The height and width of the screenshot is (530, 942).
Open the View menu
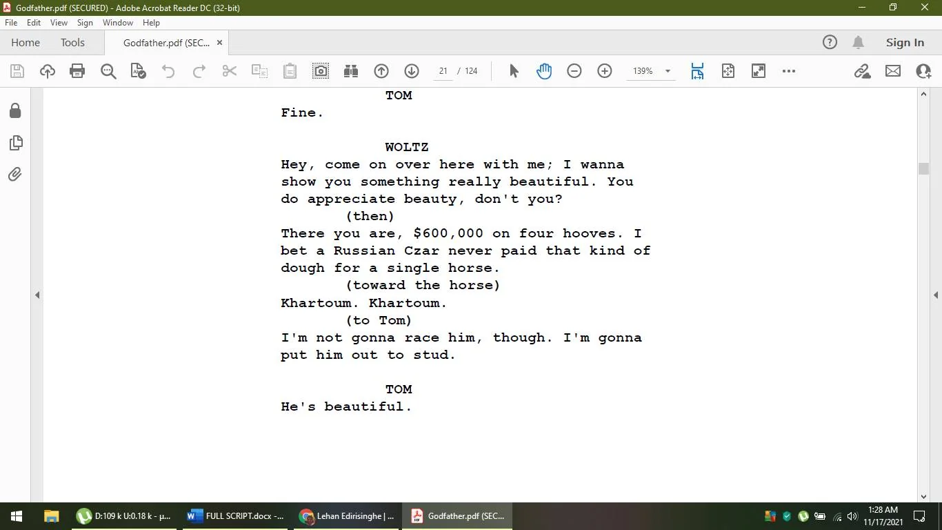59,23
